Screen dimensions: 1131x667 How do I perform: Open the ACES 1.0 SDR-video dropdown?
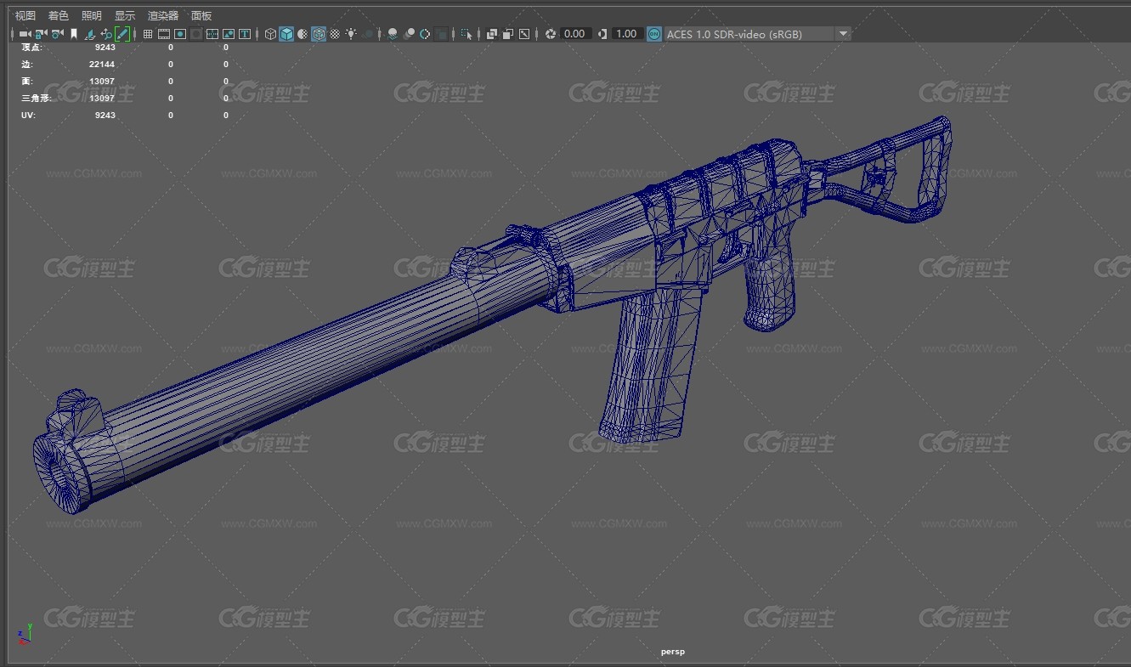coord(757,34)
